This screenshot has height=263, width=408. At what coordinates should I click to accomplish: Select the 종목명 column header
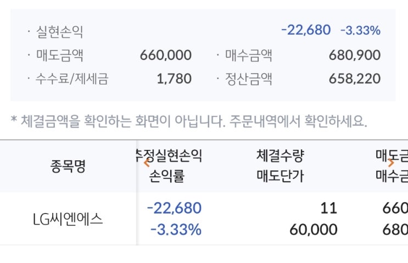pyautogui.click(x=68, y=166)
